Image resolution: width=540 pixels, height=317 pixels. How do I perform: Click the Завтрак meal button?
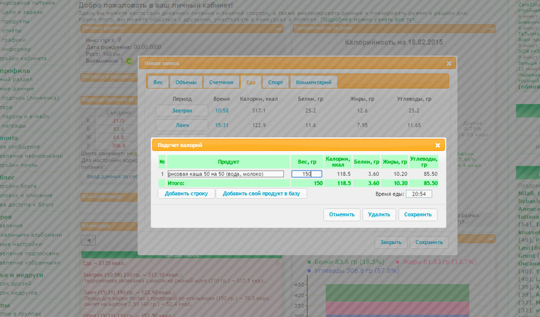182,110
